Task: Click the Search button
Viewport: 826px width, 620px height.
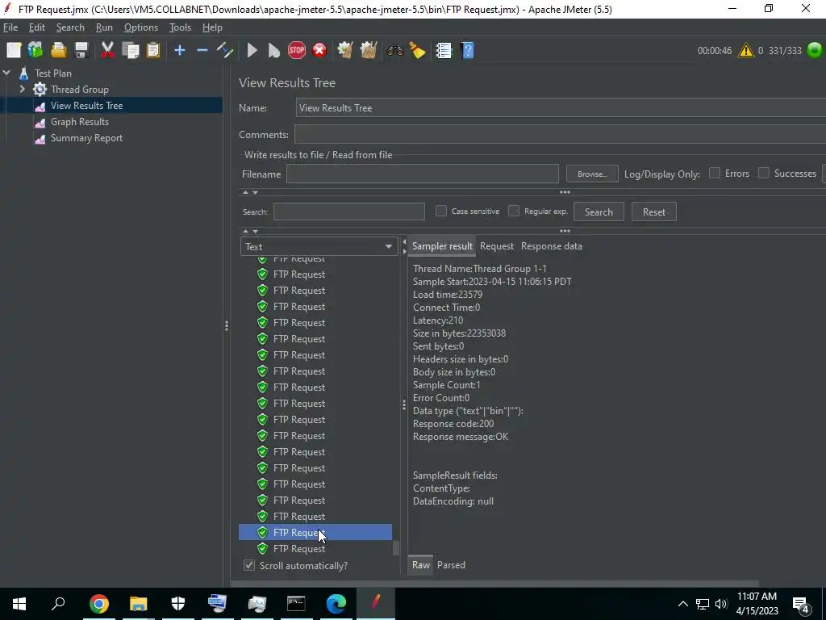Action: click(x=599, y=212)
